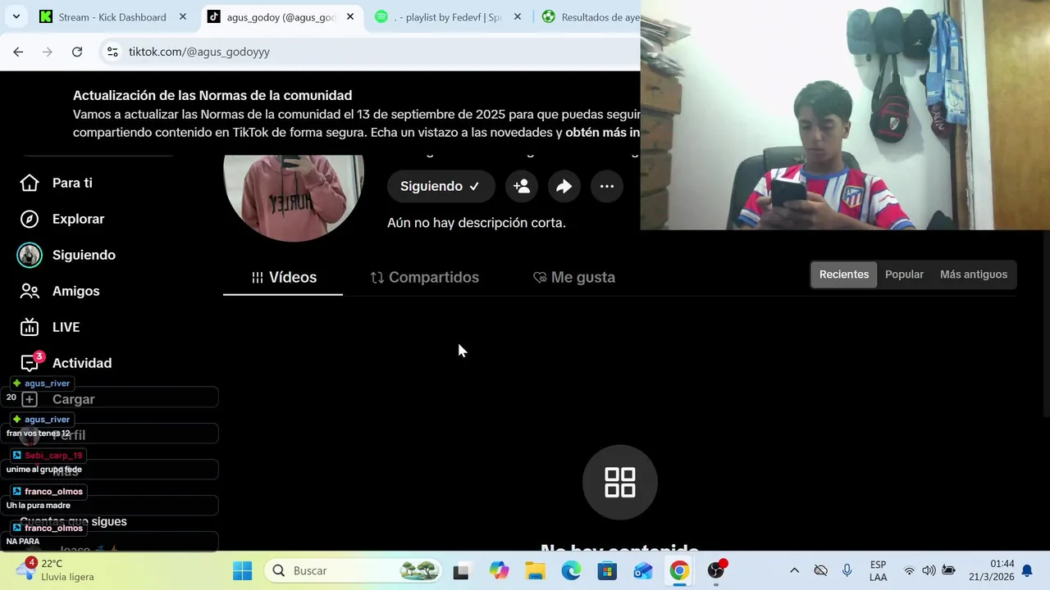Open the Windows Start menu
The width and height of the screenshot is (1050, 590).
coord(243,570)
